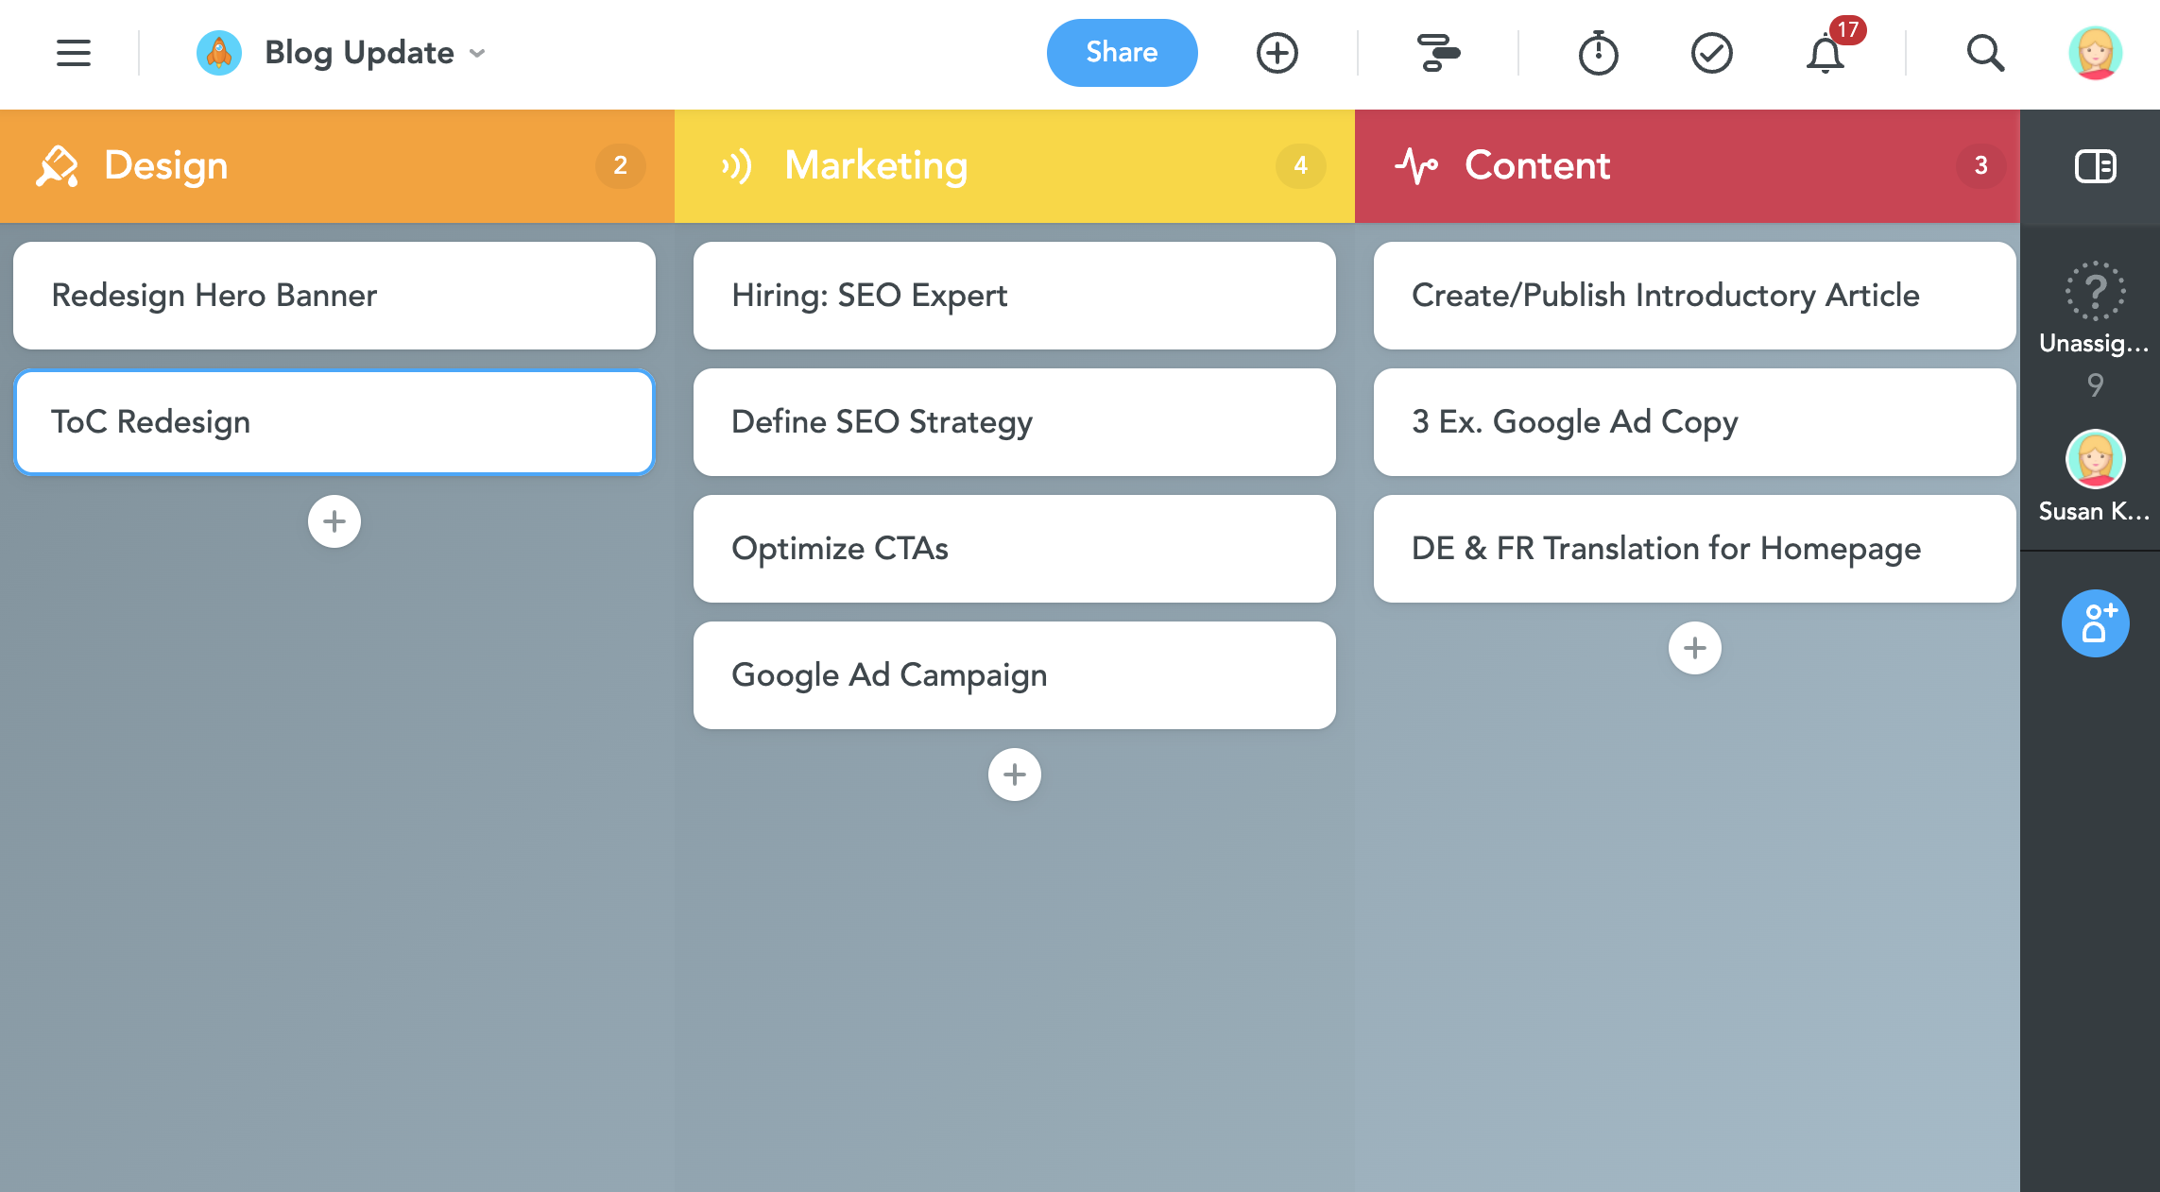This screenshot has width=2160, height=1192.
Task: Click add task under Design column
Action: (334, 521)
